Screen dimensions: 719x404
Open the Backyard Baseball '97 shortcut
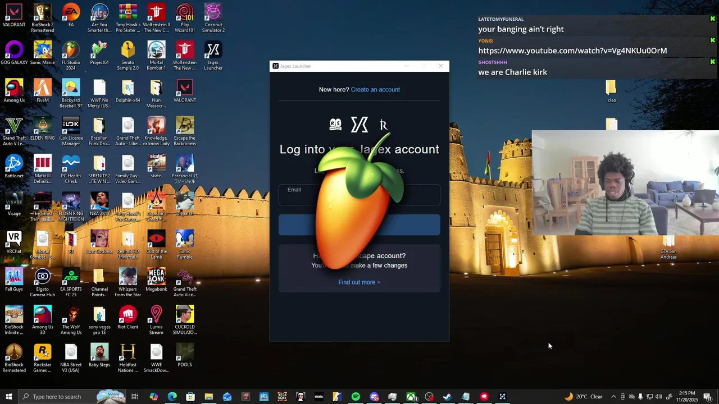pos(71,94)
